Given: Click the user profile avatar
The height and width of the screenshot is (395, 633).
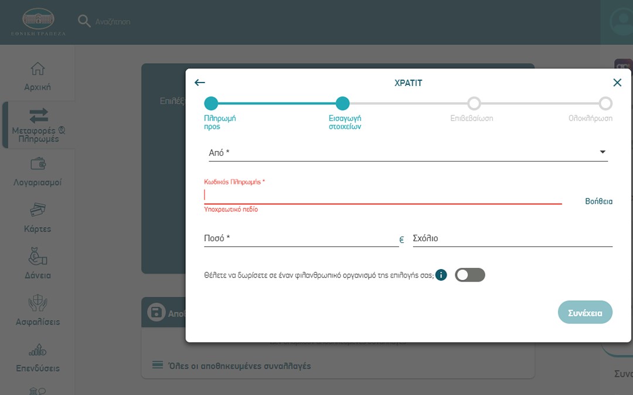Looking at the screenshot, I should coord(620,22).
